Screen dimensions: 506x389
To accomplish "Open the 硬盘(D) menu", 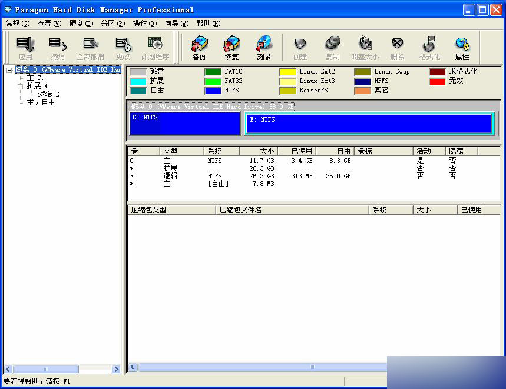I will [x=81, y=24].
